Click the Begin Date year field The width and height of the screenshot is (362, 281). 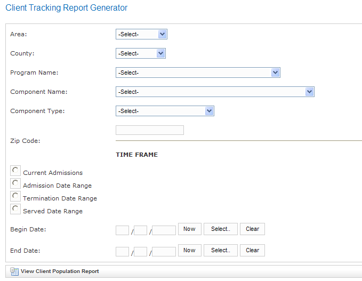point(164,230)
